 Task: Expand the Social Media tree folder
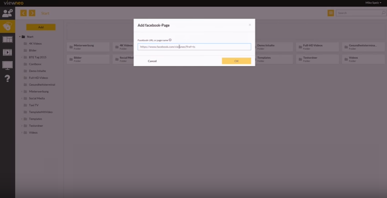(21, 98)
